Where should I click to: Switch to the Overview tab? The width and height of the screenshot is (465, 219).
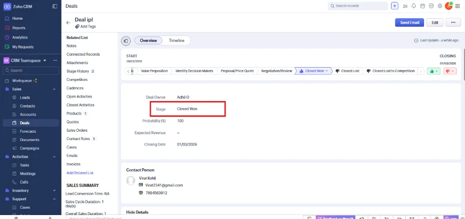[x=148, y=40]
